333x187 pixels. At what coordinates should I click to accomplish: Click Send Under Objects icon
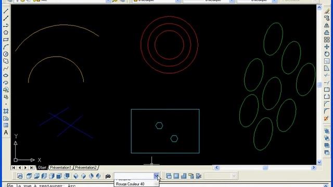(x=327, y=152)
